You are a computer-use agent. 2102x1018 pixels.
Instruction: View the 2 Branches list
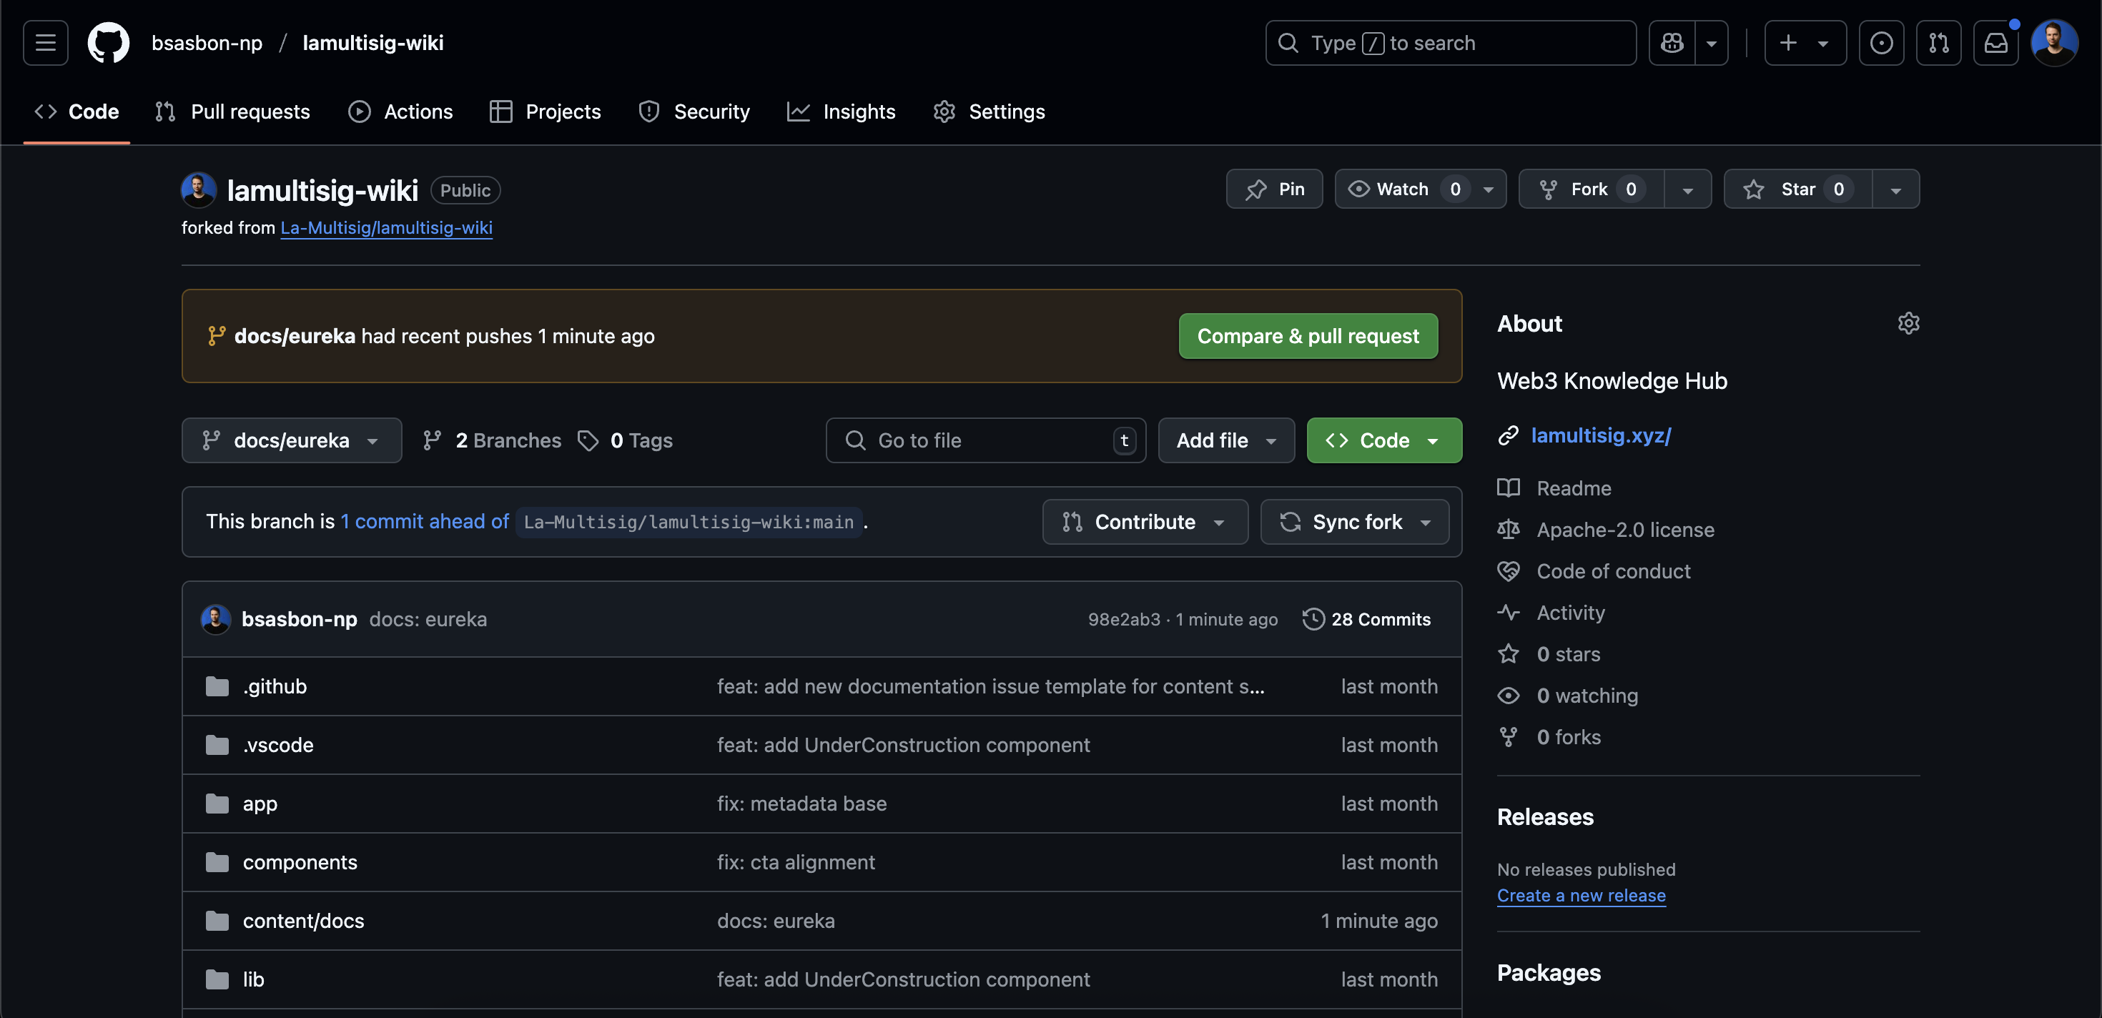[x=492, y=440]
